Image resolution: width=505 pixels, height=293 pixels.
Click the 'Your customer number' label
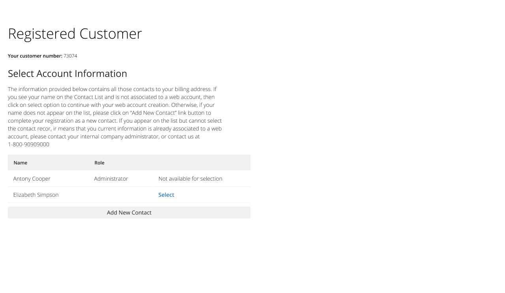coord(35,56)
